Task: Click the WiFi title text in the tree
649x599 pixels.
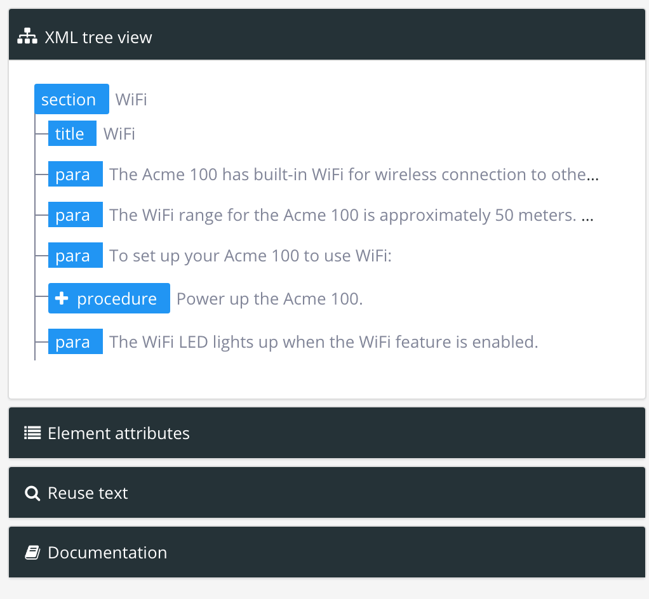Action: (x=119, y=133)
